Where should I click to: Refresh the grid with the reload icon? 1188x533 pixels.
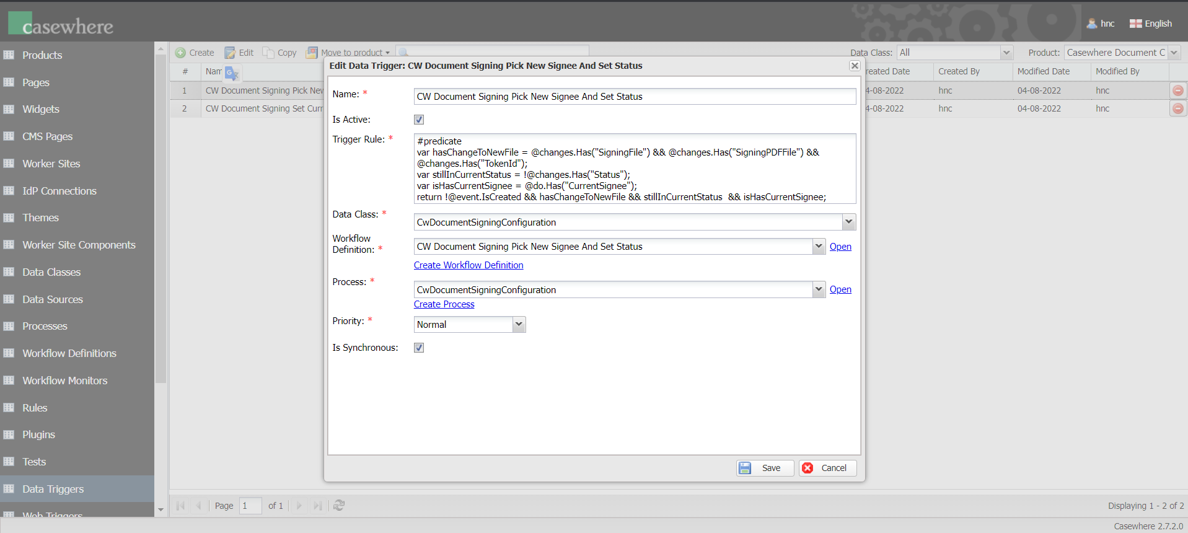point(339,506)
